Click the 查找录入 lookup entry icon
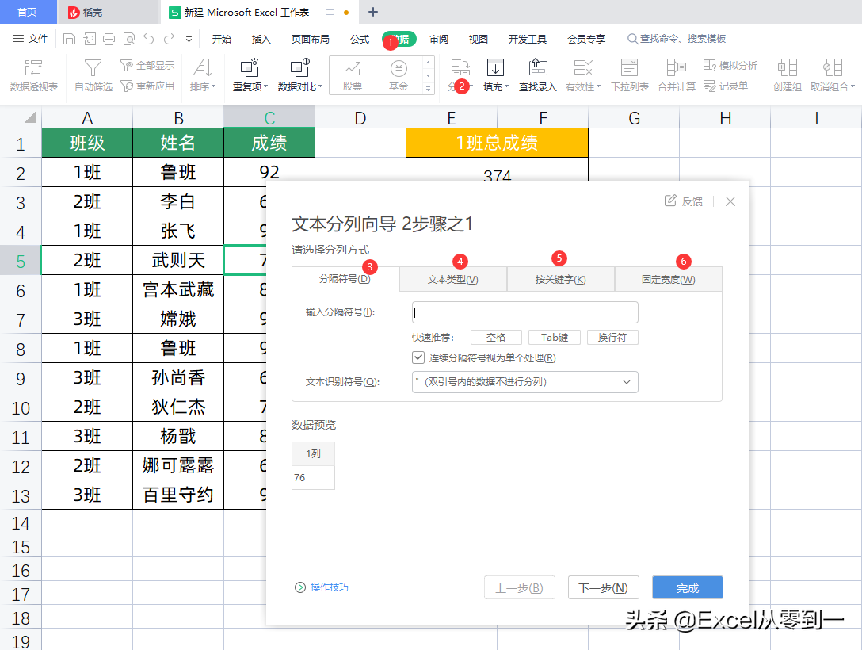862x650 pixels. (x=538, y=75)
